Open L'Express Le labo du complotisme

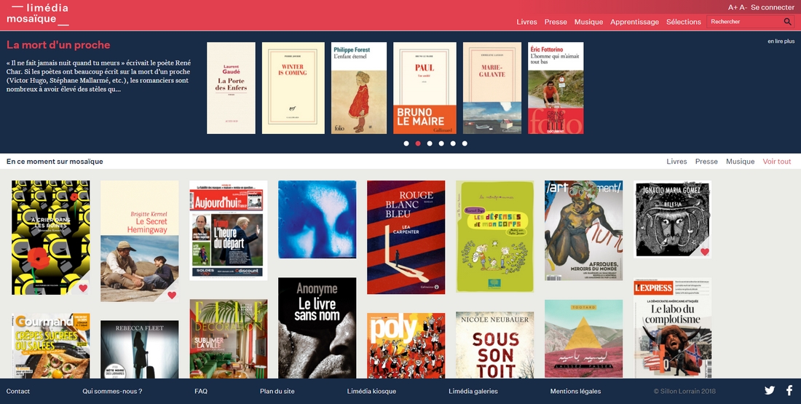click(x=672, y=328)
